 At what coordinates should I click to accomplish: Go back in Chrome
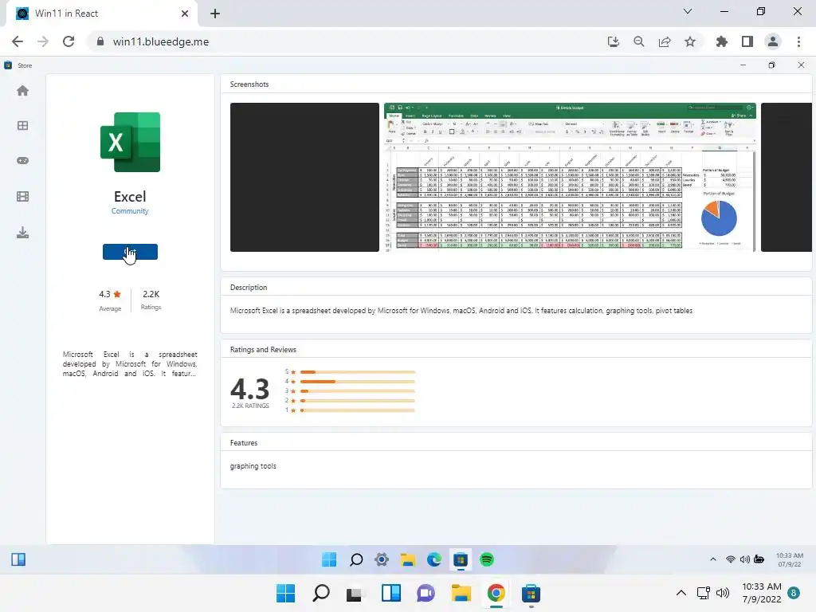tap(18, 41)
